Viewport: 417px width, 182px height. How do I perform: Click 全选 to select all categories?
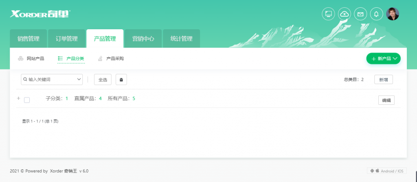click(103, 80)
